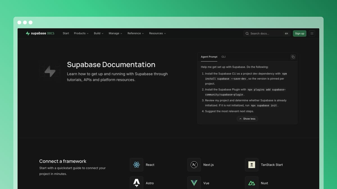Open the Start nav item
This screenshot has height=189, width=337.
click(x=66, y=33)
